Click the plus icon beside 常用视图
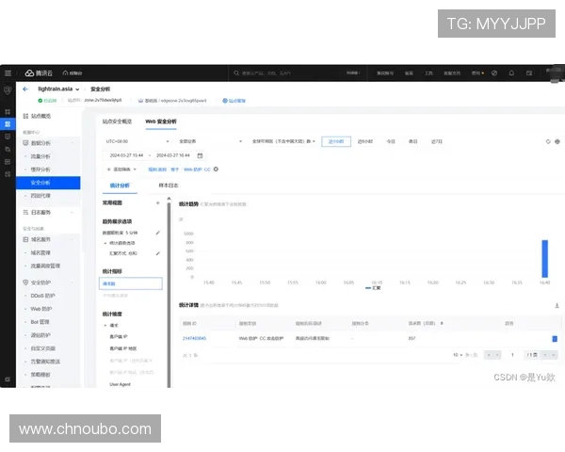The height and width of the screenshot is (452, 565). point(157,202)
